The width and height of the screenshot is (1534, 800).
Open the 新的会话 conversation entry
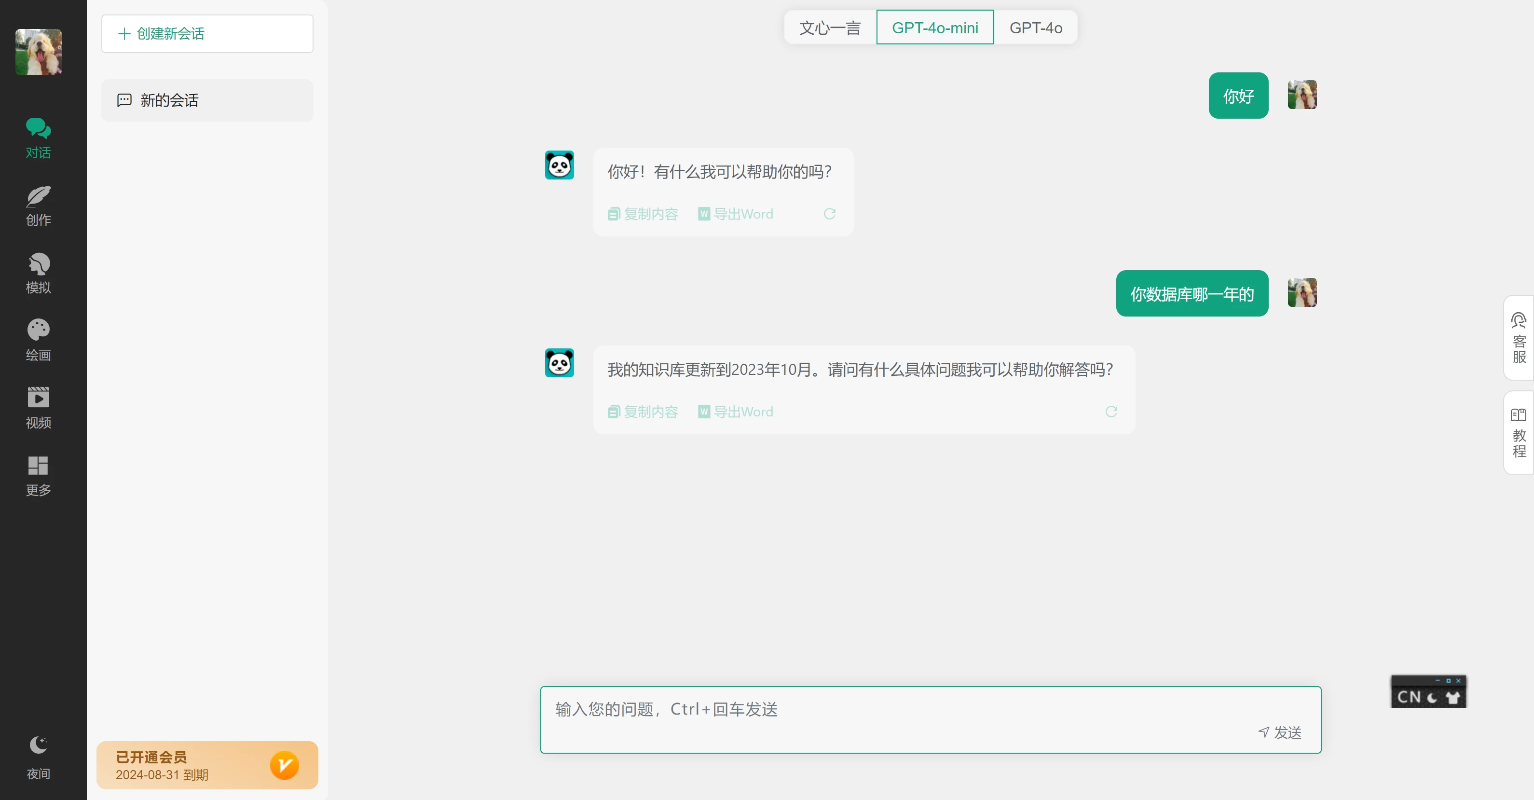206,100
